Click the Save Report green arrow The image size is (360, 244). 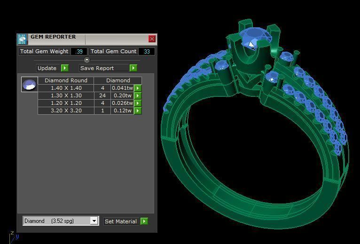point(133,68)
